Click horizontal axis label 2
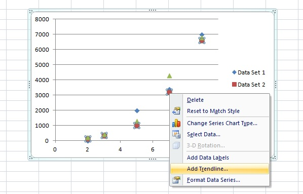This screenshot has height=194, width=303. tap(87, 149)
